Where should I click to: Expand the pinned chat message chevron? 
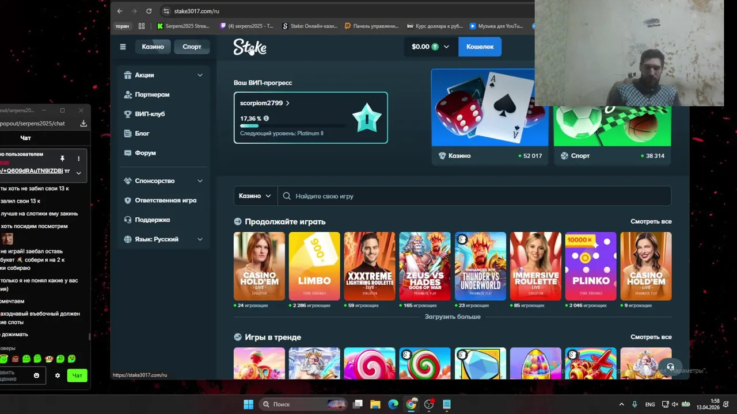(x=78, y=172)
